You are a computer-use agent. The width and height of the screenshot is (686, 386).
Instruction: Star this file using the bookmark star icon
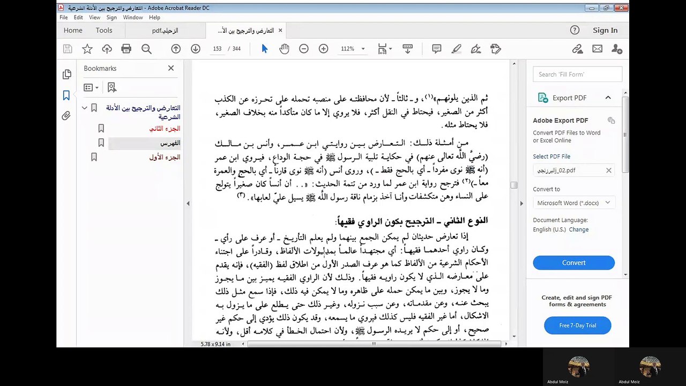(87, 49)
